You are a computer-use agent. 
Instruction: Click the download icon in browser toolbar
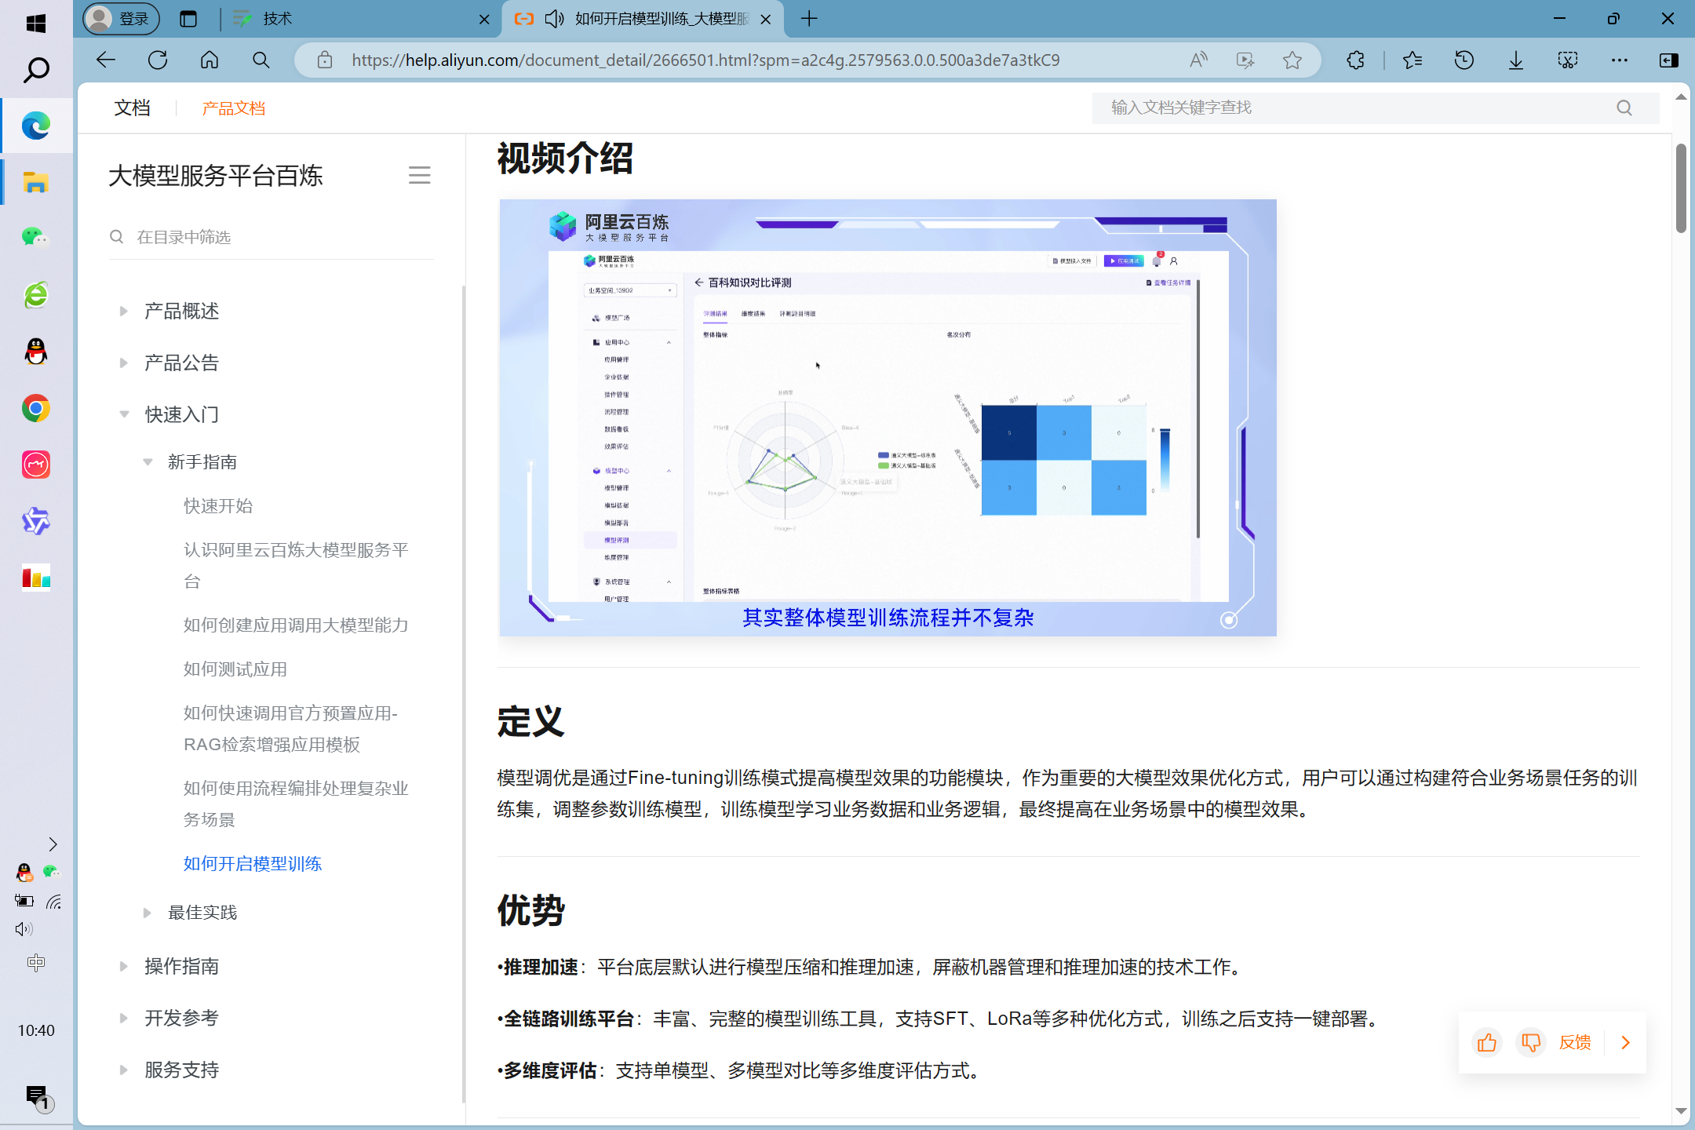[x=1515, y=60]
